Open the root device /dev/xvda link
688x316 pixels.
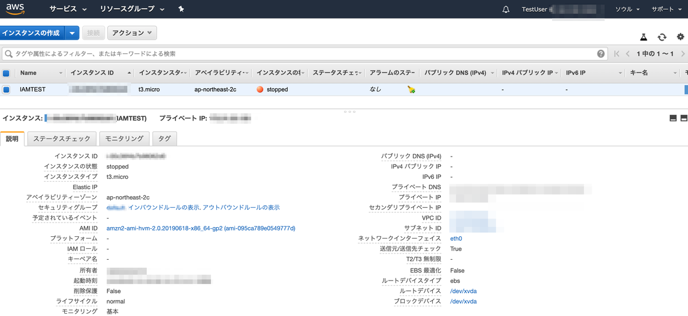click(463, 291)
